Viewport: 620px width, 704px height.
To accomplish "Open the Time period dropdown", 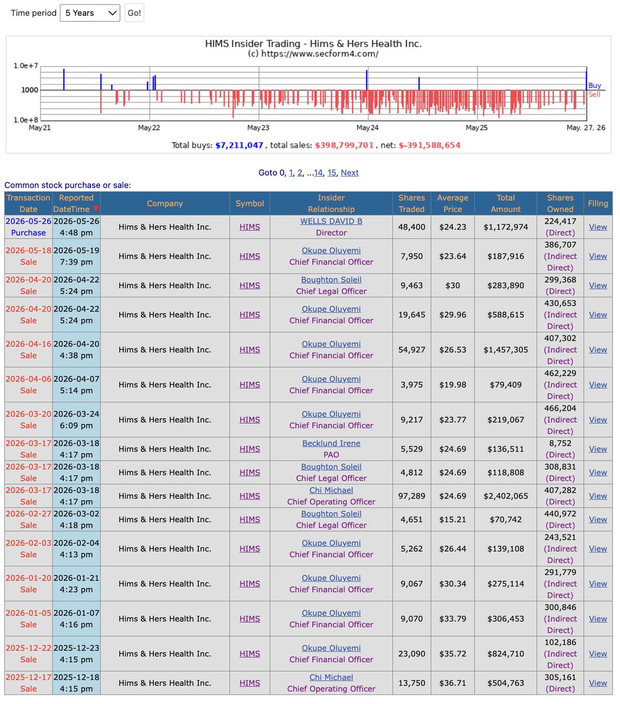I will coord(90,13).
